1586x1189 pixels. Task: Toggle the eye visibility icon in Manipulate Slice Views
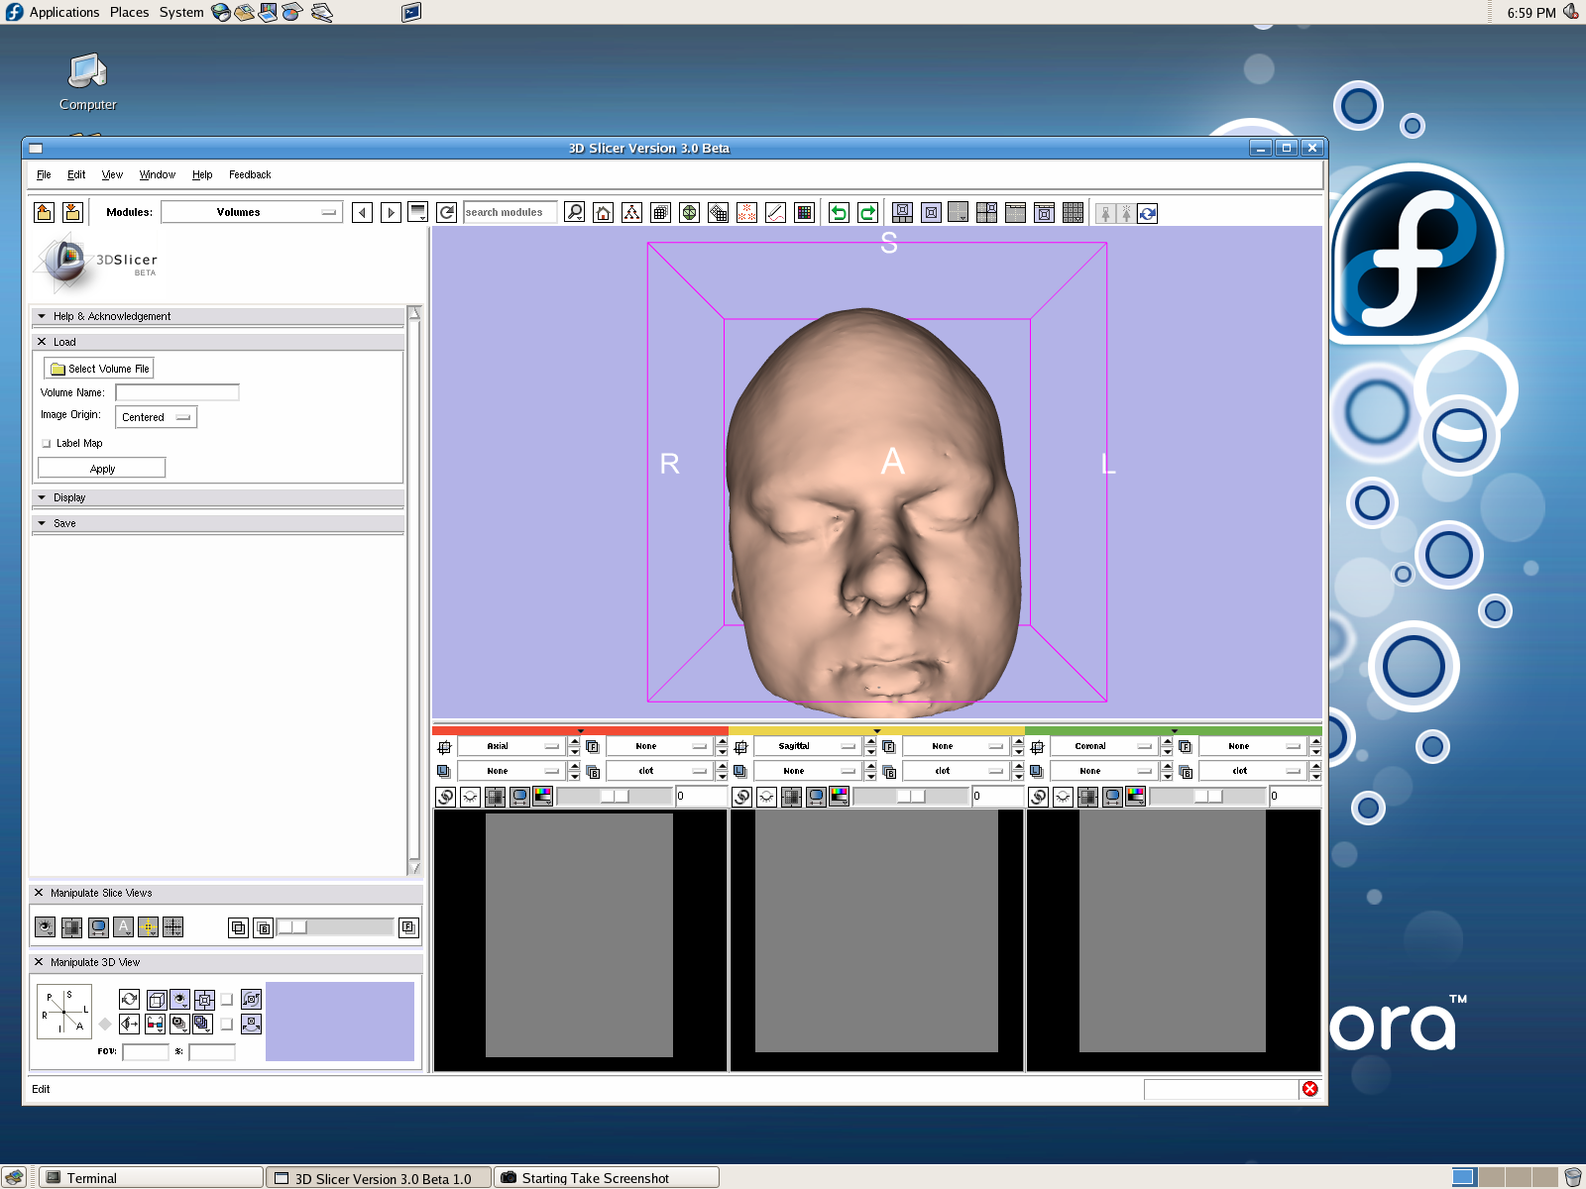point(46,927)
